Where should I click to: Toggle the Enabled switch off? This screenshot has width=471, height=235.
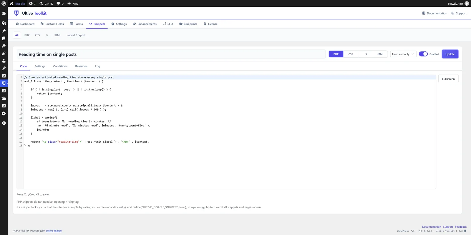pyautogui.click(x=423, y=54)
